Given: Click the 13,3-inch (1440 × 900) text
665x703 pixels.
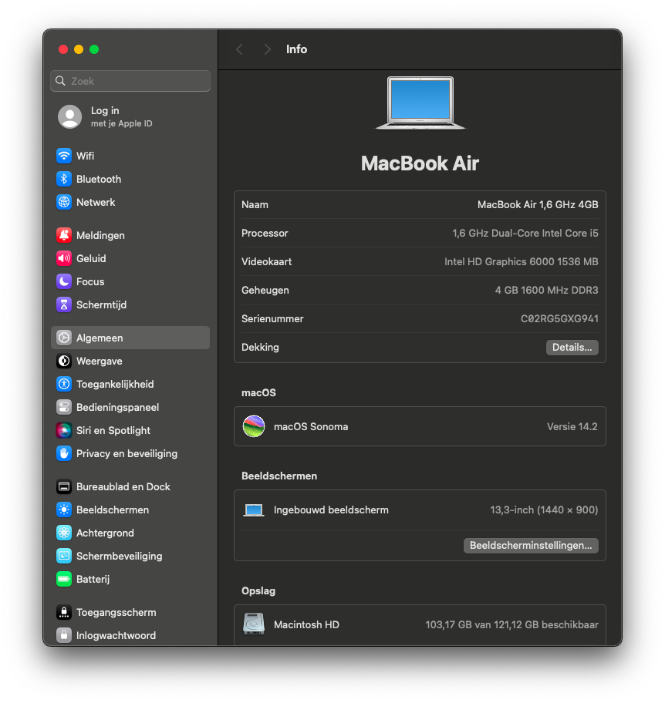Looking at the screenshot, I should (x=544, y=510).
